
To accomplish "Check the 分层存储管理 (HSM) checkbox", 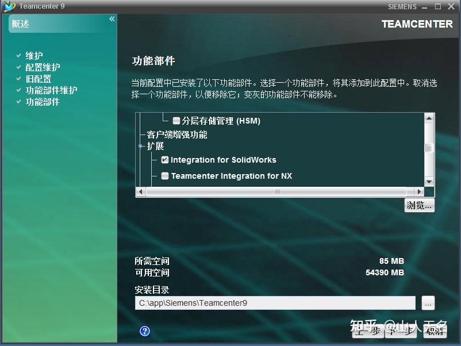I will pyautogui.click(x=176, y=121).
